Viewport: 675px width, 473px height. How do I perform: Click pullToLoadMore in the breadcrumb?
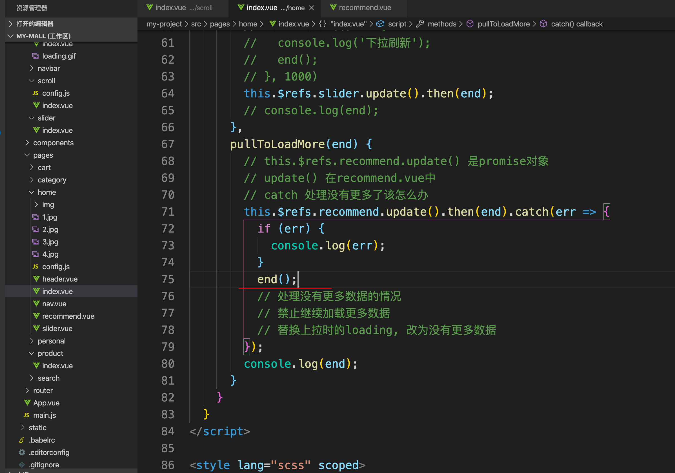point(504,24)
